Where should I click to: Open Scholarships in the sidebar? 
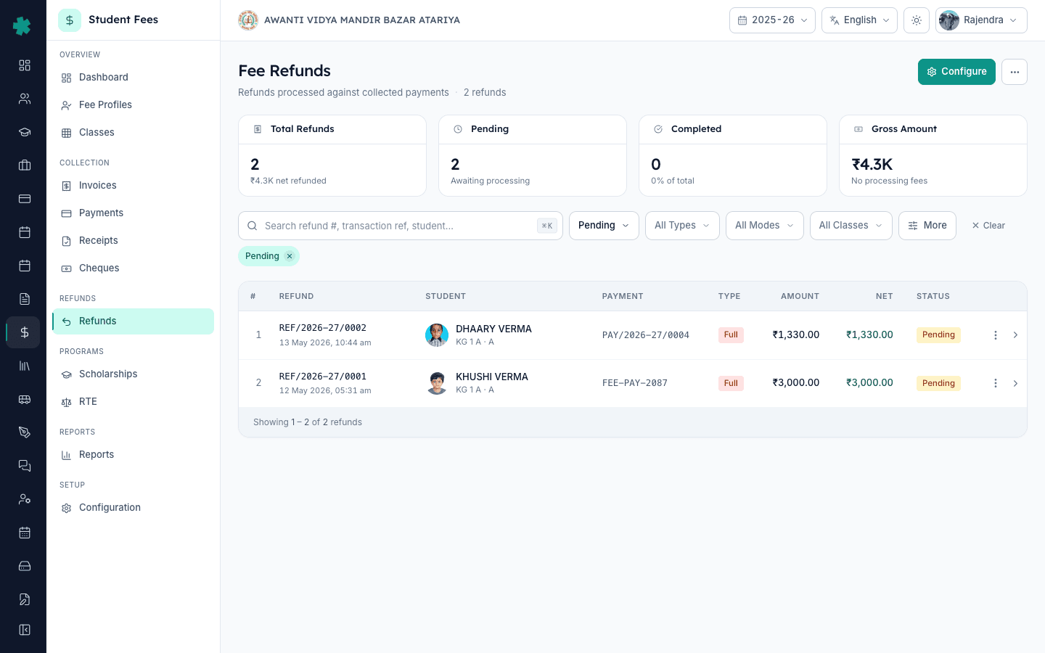coord(133,374)
